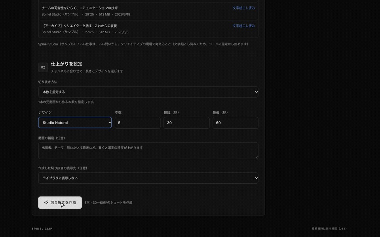Click the 投稿日時は日本時間（JST） footer text
This screenshot has height=237, width=380.
(330, 229)
